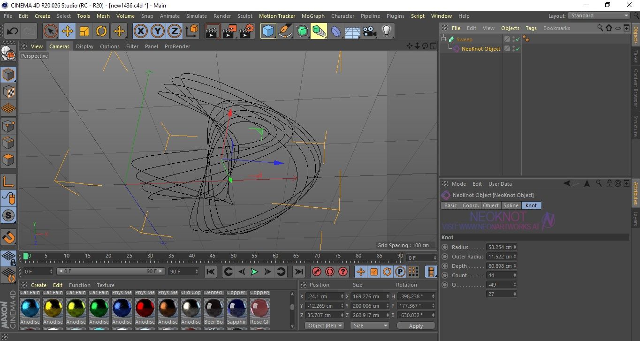Open the Object (Rel) coordinate dropdown

pyautogui.click(x=324, y=326)
